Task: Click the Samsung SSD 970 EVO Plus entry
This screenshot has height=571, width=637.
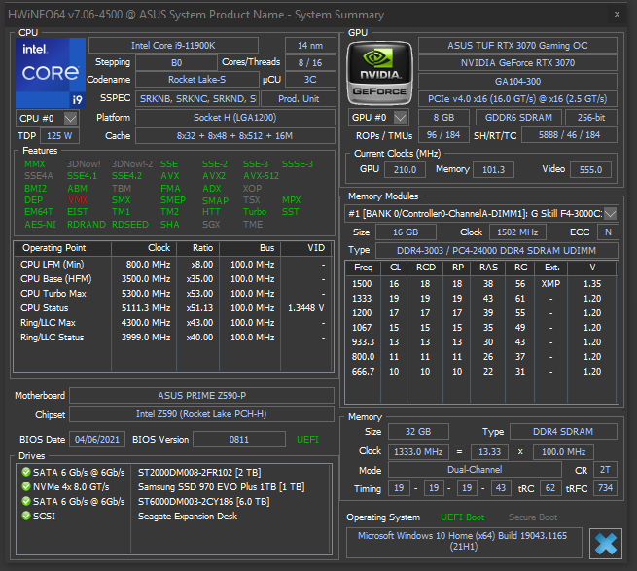Action: click(222, 487)
